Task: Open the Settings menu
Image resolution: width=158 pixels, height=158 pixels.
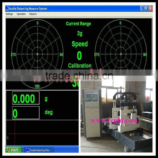Action: coord(9,14)
